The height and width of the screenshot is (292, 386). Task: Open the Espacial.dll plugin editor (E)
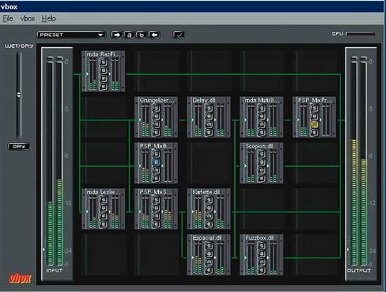point(209,271)
